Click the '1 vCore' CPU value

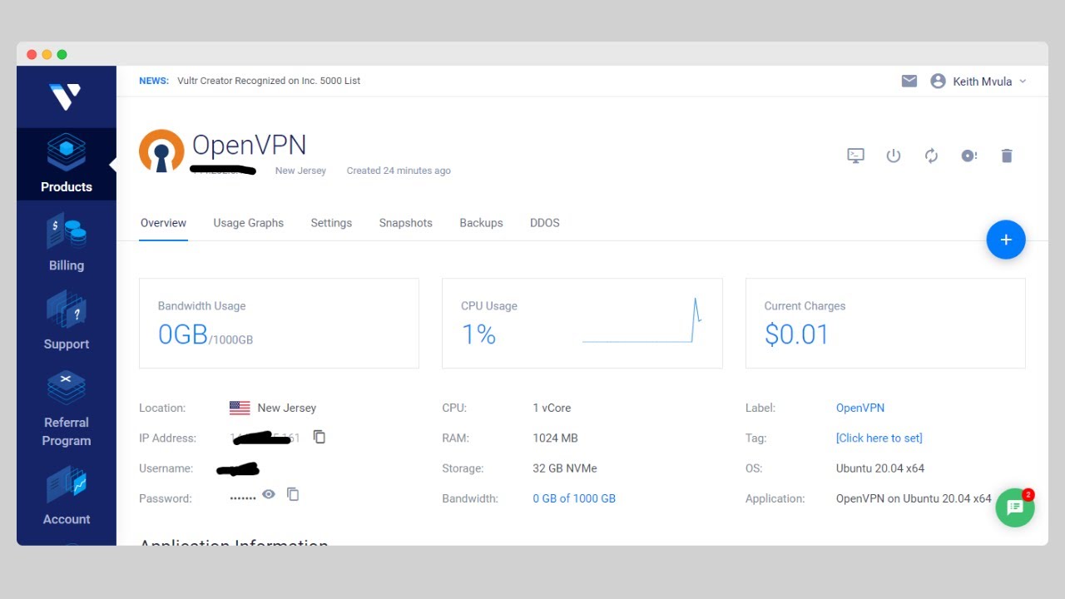tap(552, 408)
